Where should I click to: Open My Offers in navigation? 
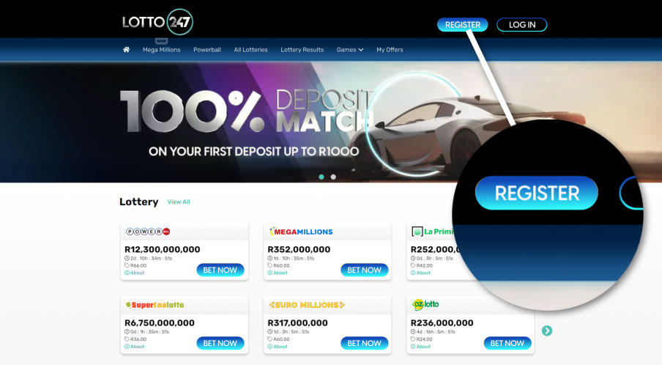point(390,49)
